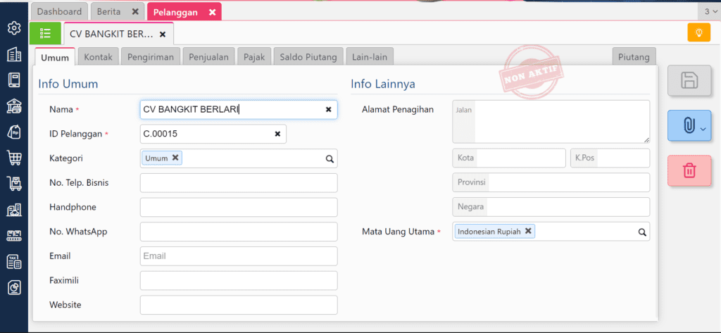This screenshot has width=721, height=333.
Task: Open the Umum sub-tab
Action: point(55,58)
